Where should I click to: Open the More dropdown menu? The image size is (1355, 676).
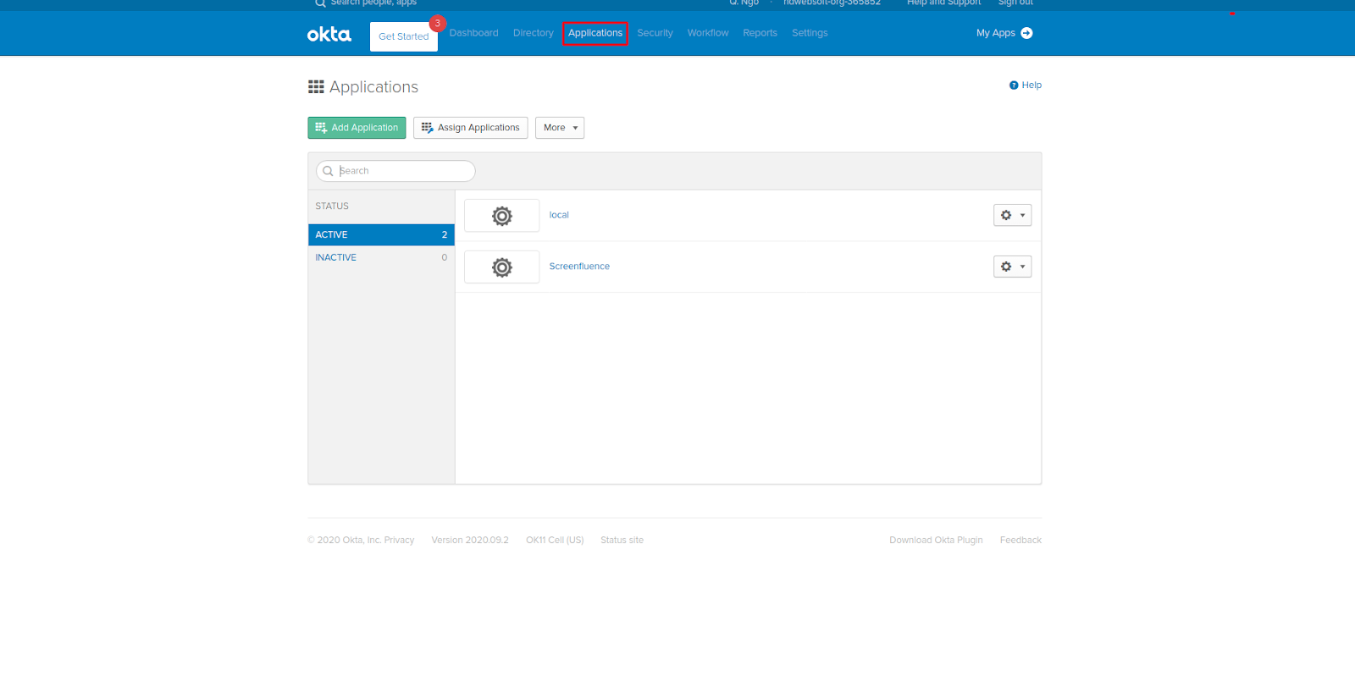tap(560, 128)
